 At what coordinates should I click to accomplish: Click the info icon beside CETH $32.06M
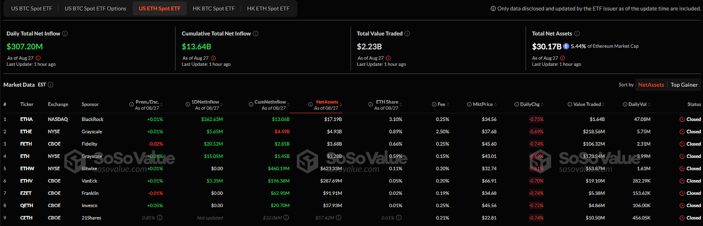click(286, 218)
